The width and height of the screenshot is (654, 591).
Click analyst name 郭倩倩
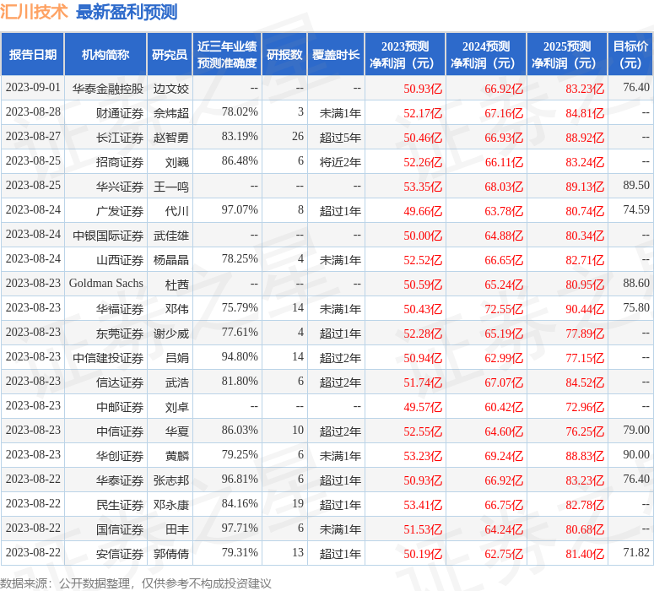(x=171, y=554)
